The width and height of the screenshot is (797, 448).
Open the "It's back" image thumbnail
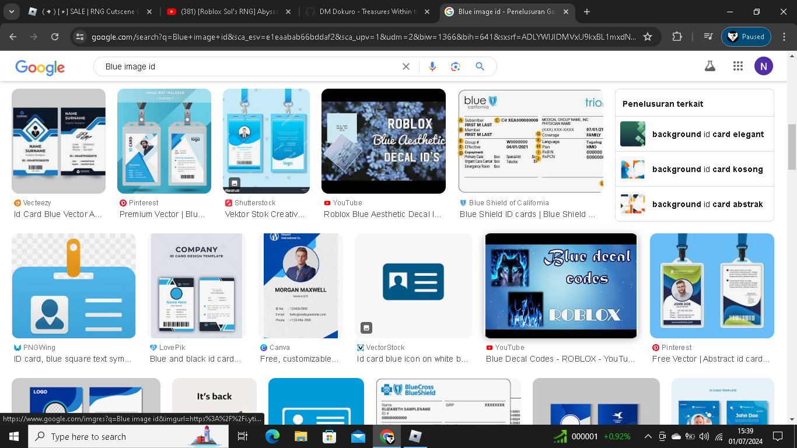click(x=214, y=401)
